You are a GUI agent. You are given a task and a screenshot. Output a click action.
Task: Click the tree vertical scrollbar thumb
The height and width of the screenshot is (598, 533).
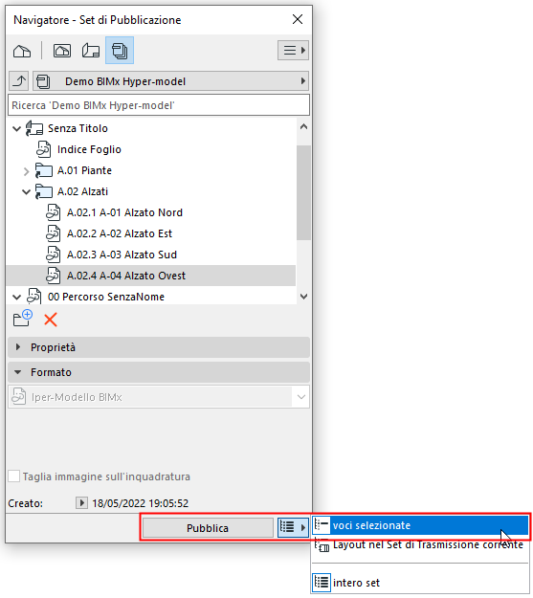pos(303,192)
